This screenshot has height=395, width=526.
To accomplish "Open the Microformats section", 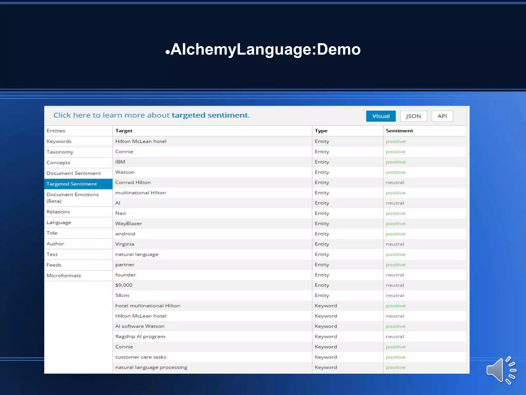I will 64,275.
